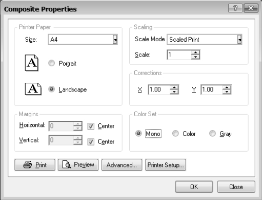The width and height of the screenshot is (262, 200).
Task: Increase Y correction with up arrow
Action: pos(227,87)
